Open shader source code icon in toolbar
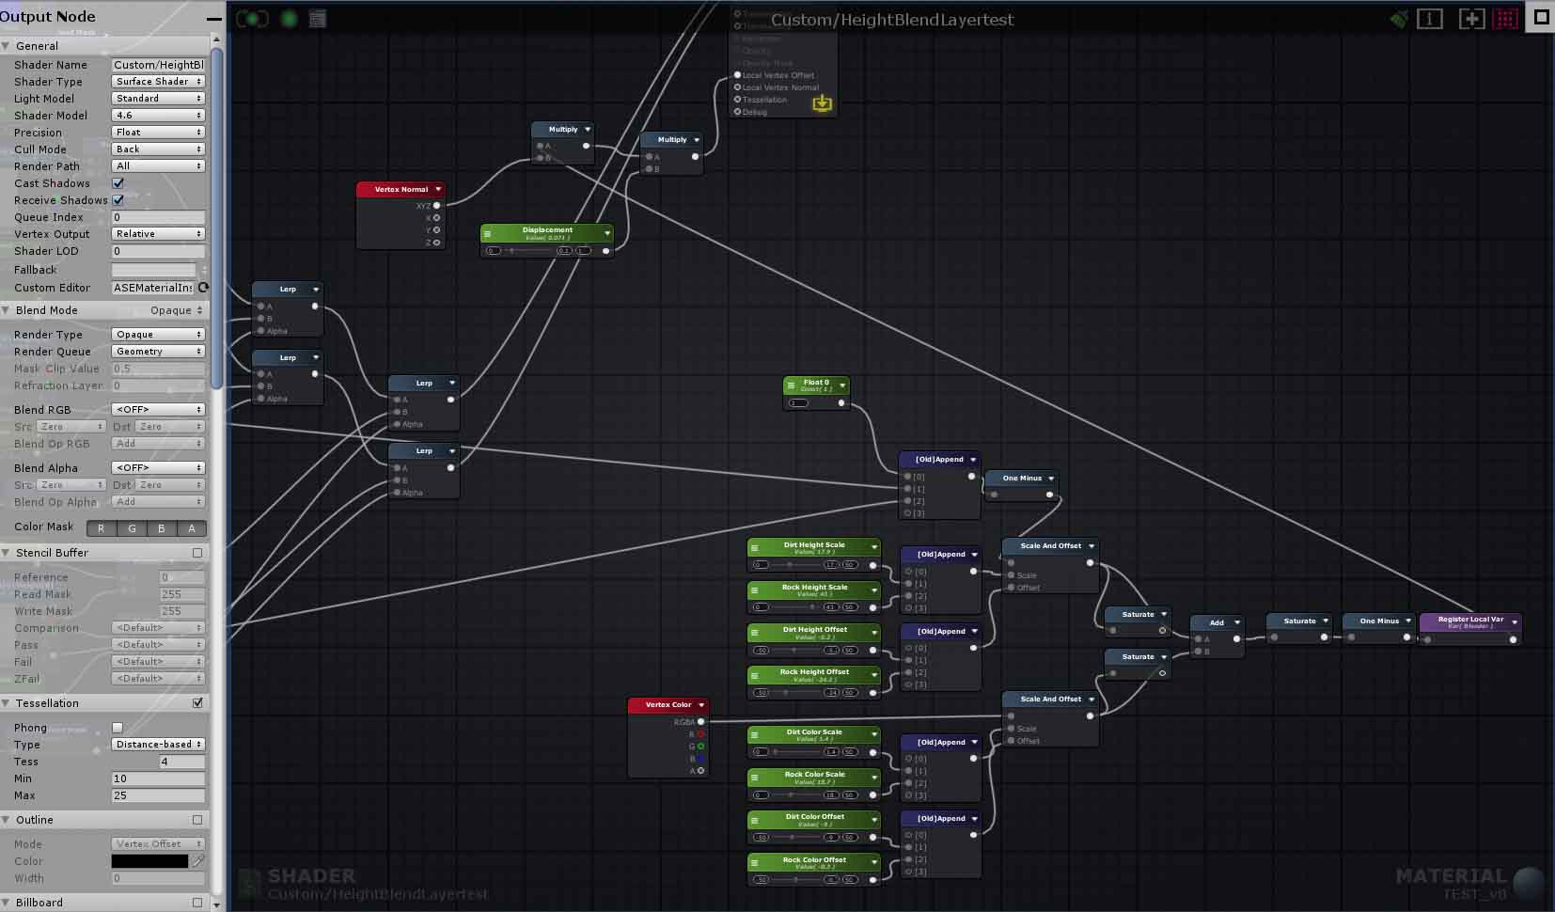1555x912 pixels. pos(318,19)
